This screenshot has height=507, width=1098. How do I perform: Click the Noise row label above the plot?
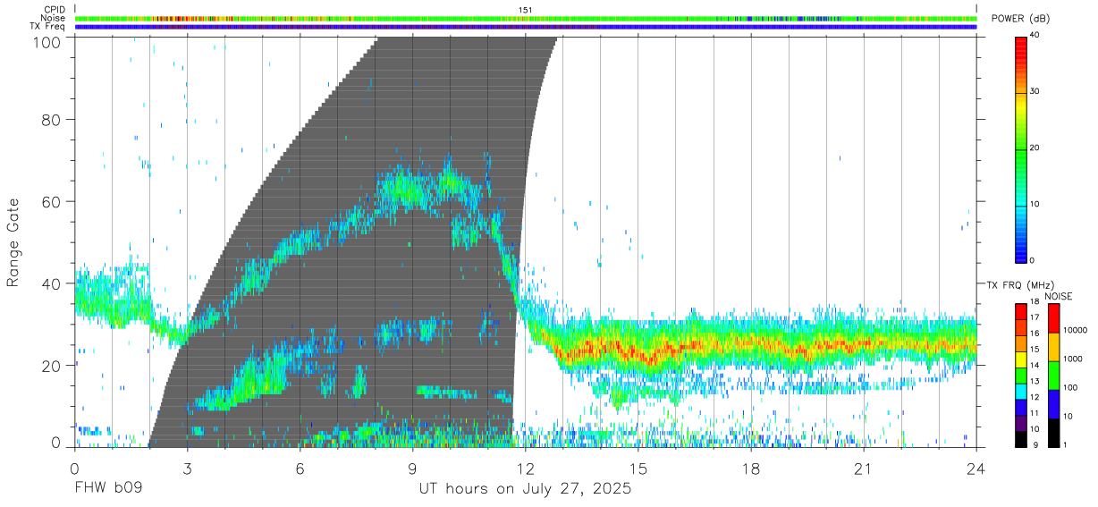click(53, 18)
